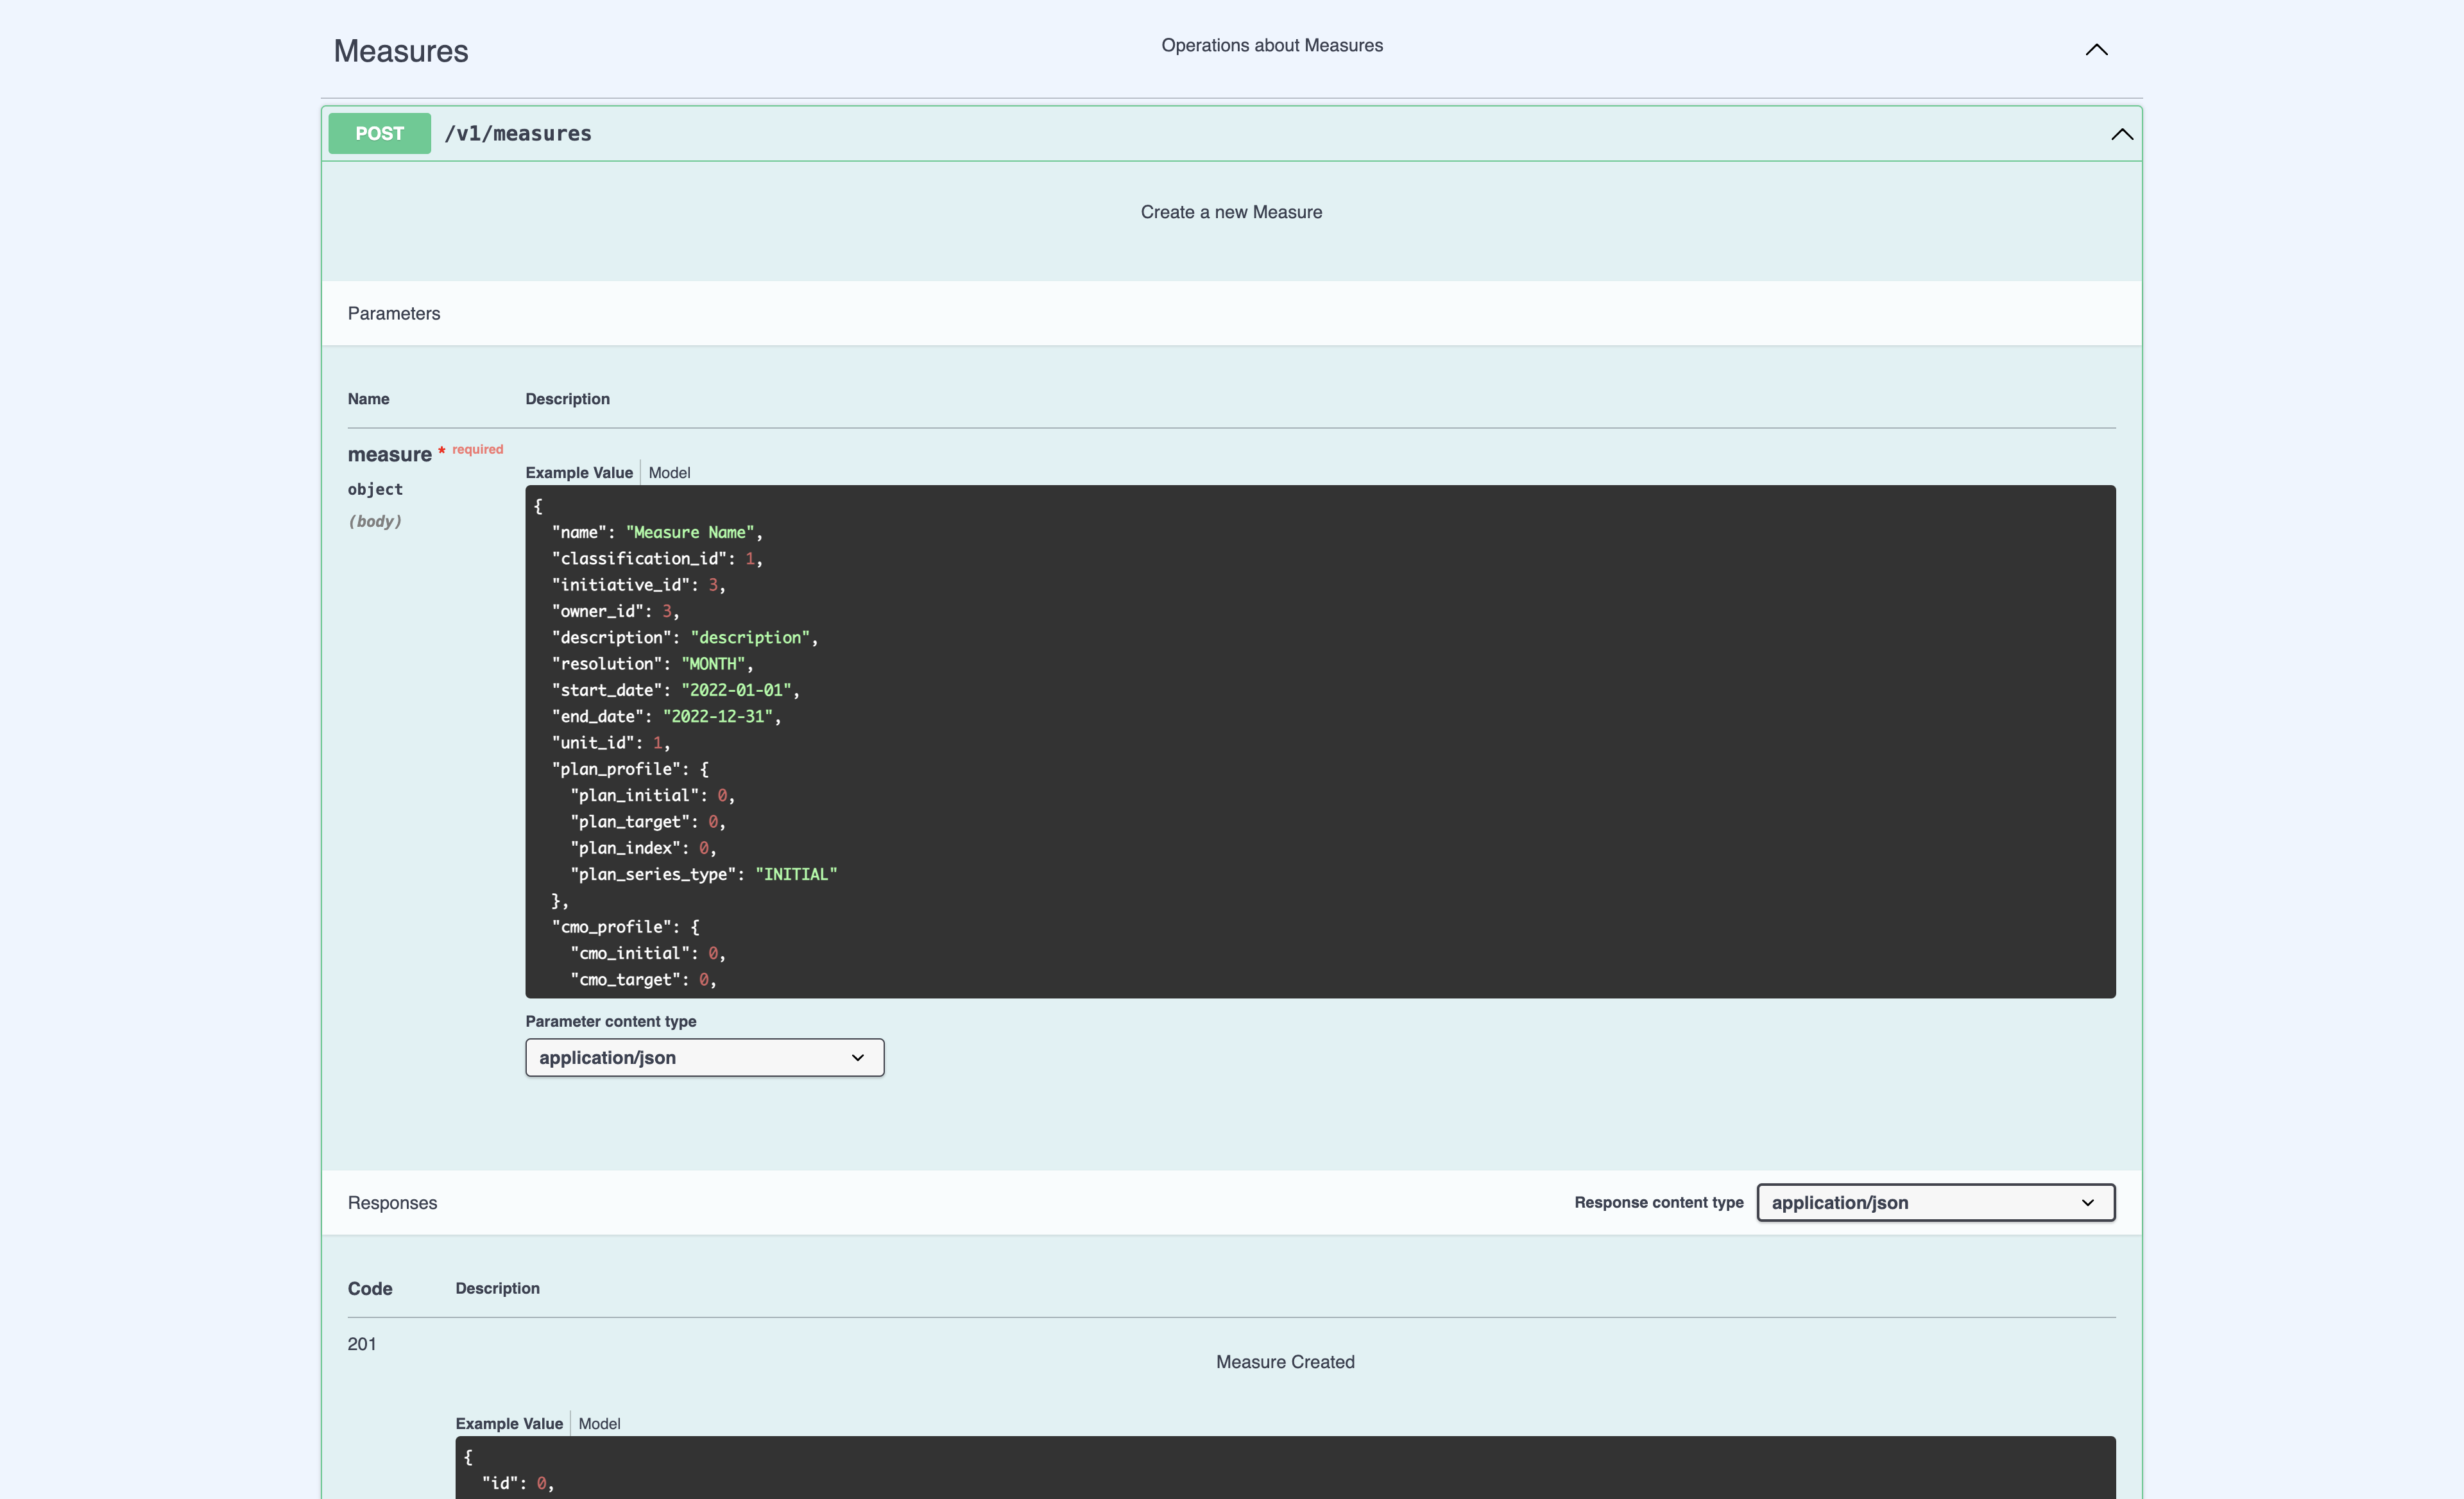Click the "2022-01-01" start_date value
Viewport: 2464px width, 1499px height.
point(736,690)
